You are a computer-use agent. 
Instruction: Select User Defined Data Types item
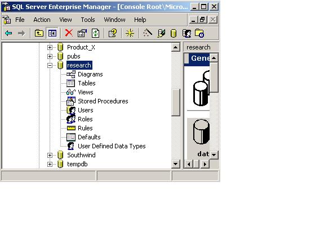click(112, 146)
